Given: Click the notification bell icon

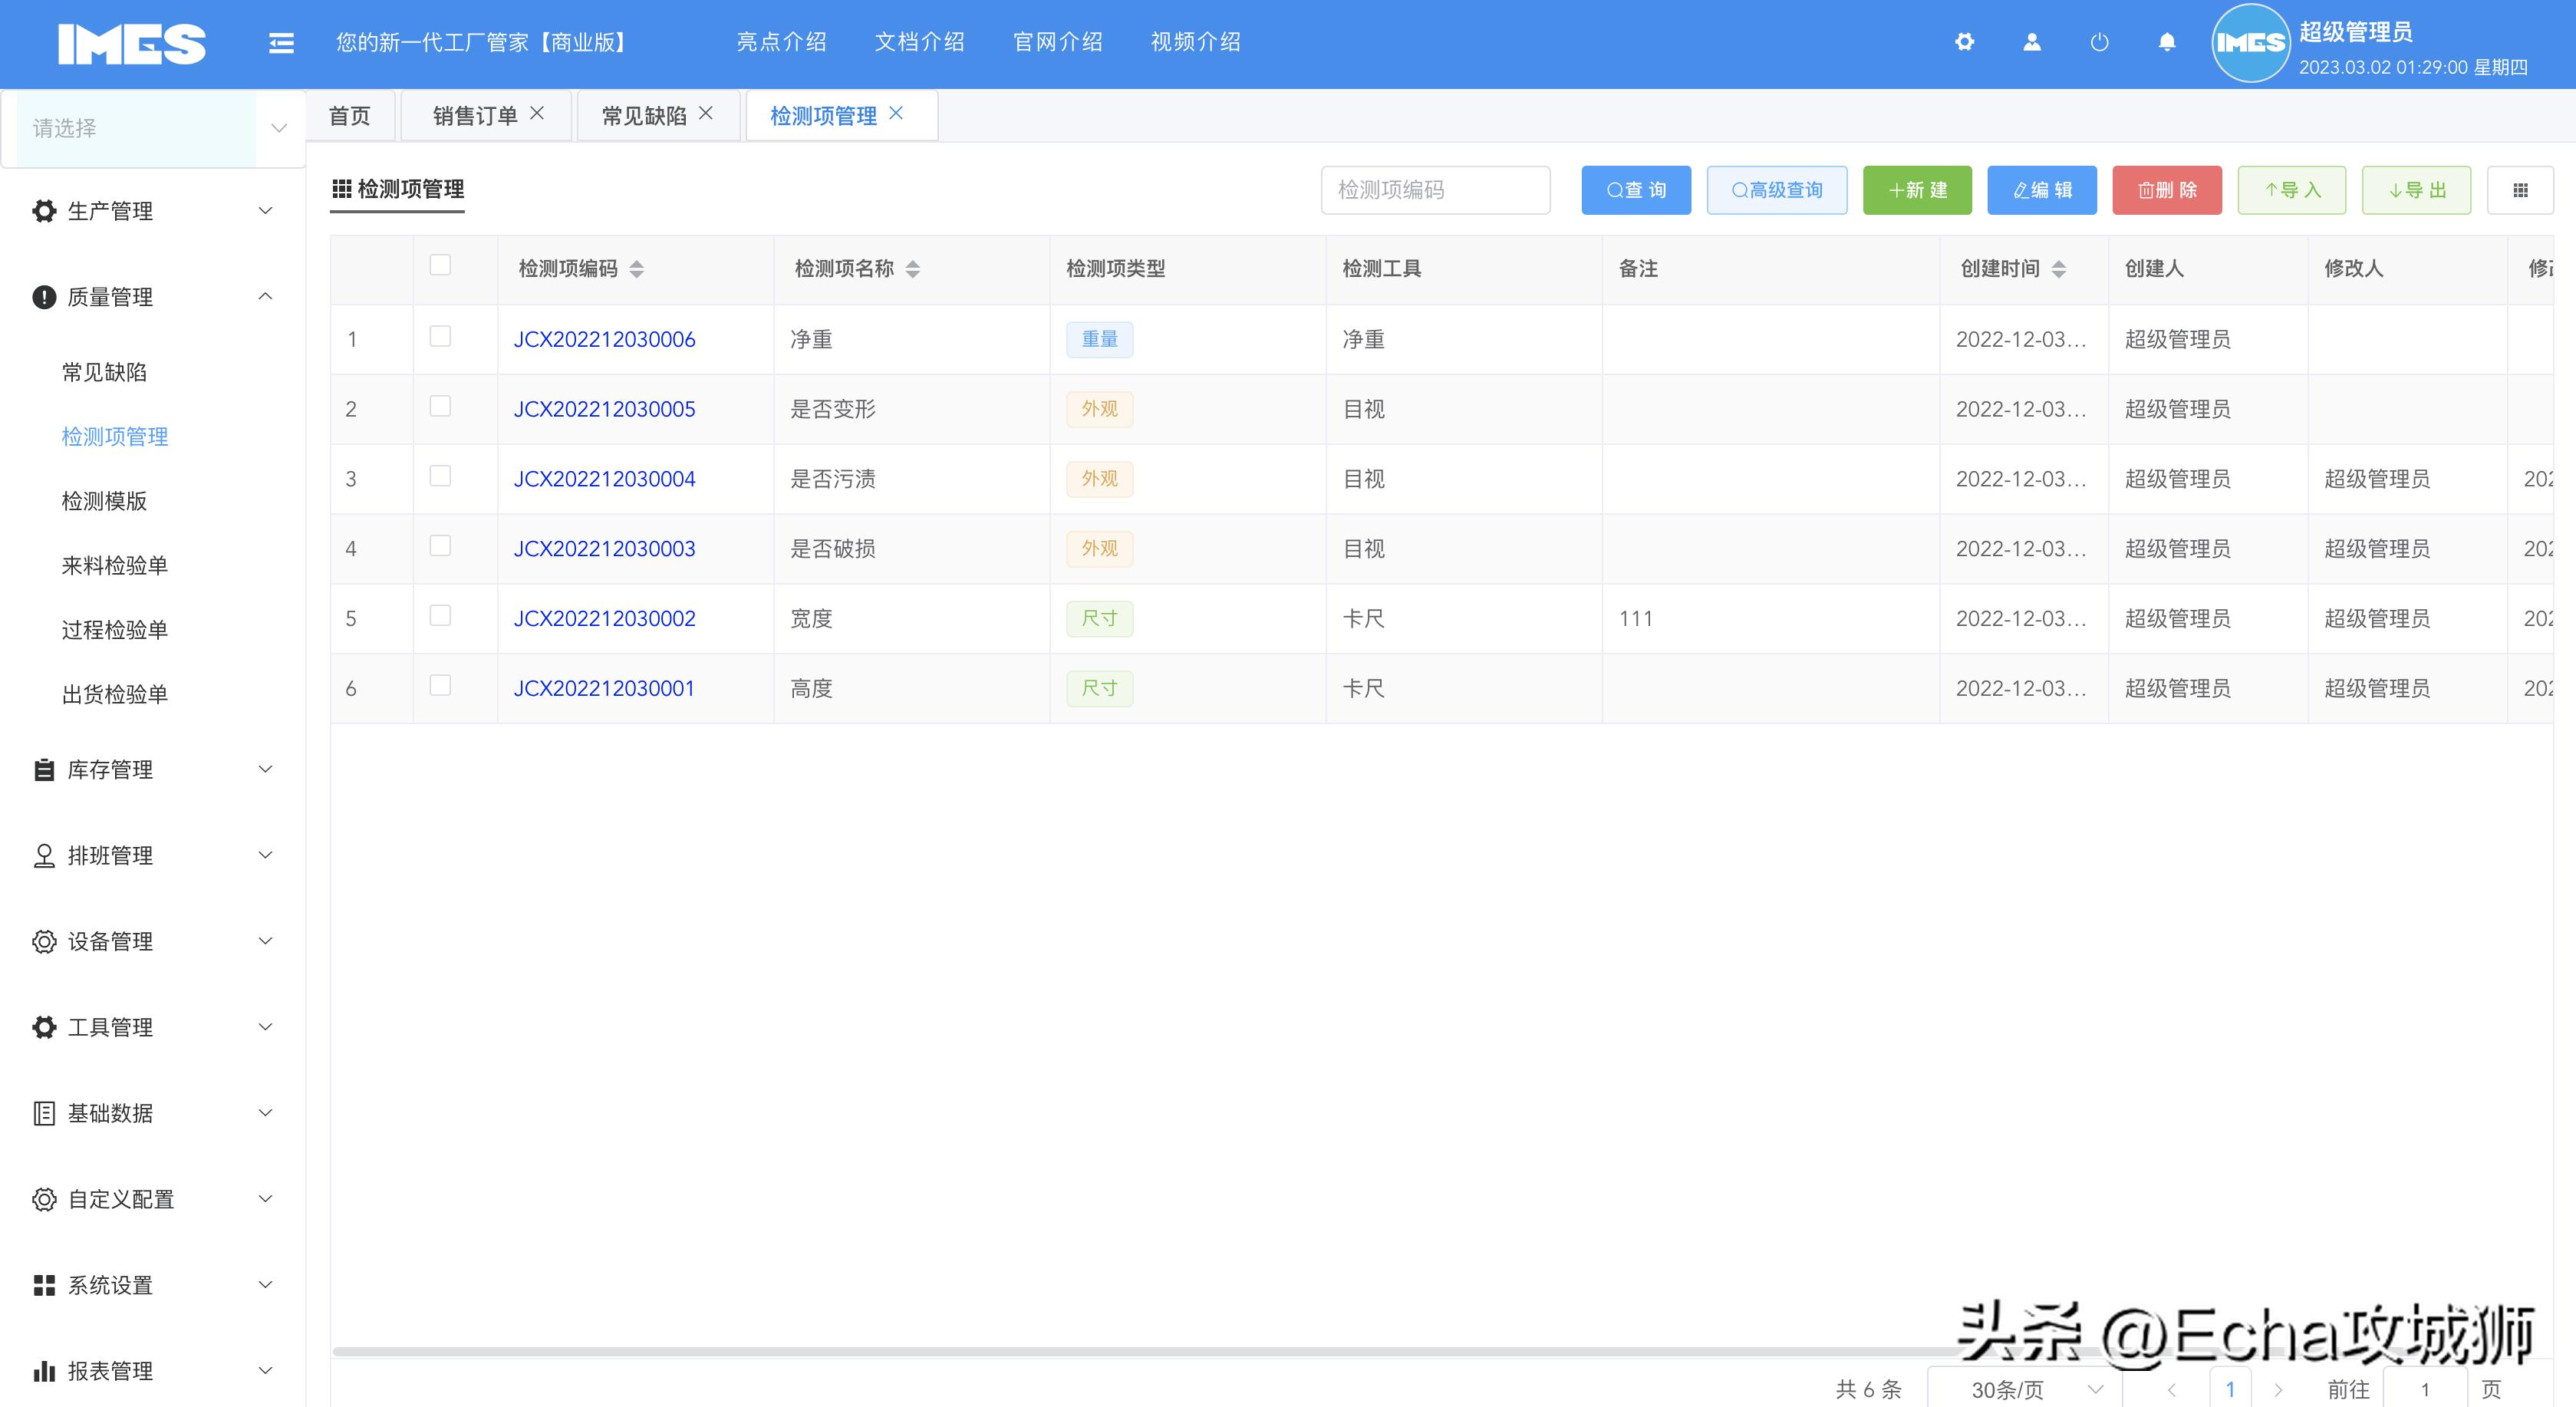Looking at the screenshot, I should coord(2166,42).
